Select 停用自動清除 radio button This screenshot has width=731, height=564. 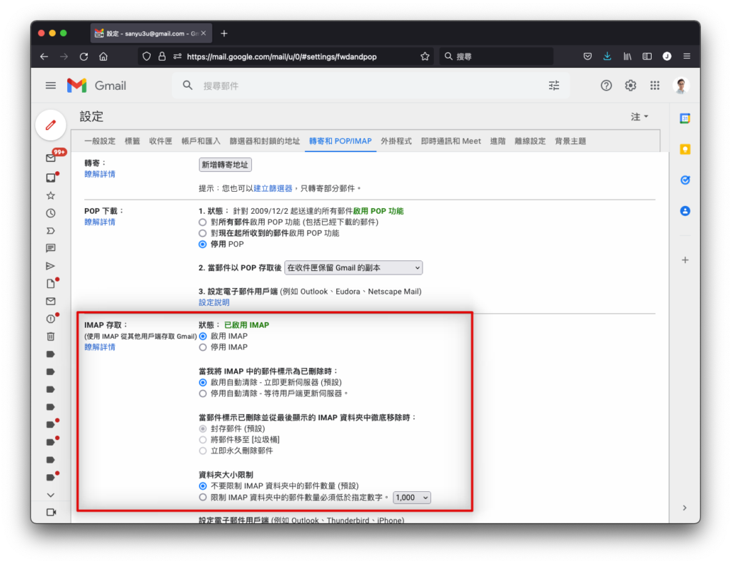pos(203,394)
